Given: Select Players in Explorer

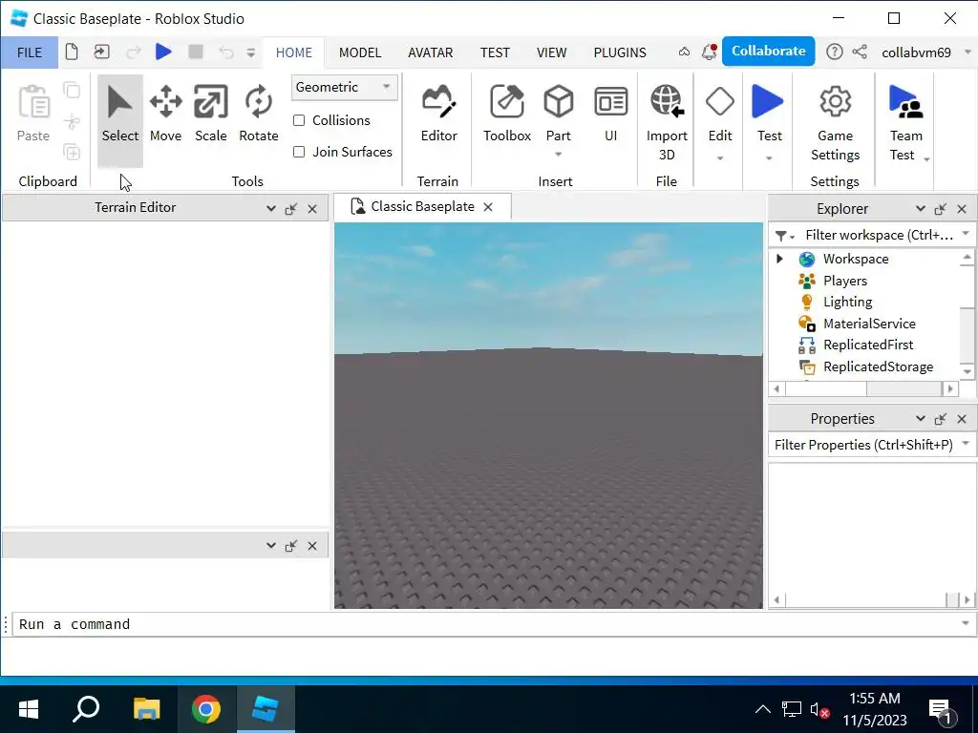Looking at the screenshot, I should click(x=844, y=281).
